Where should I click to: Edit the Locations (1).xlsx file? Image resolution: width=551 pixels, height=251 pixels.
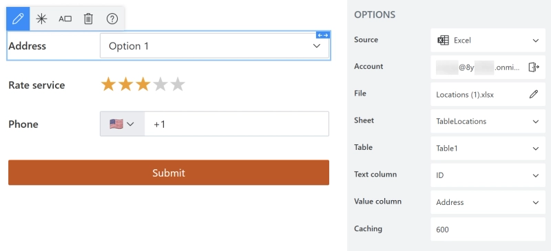[x=534, y=94]
